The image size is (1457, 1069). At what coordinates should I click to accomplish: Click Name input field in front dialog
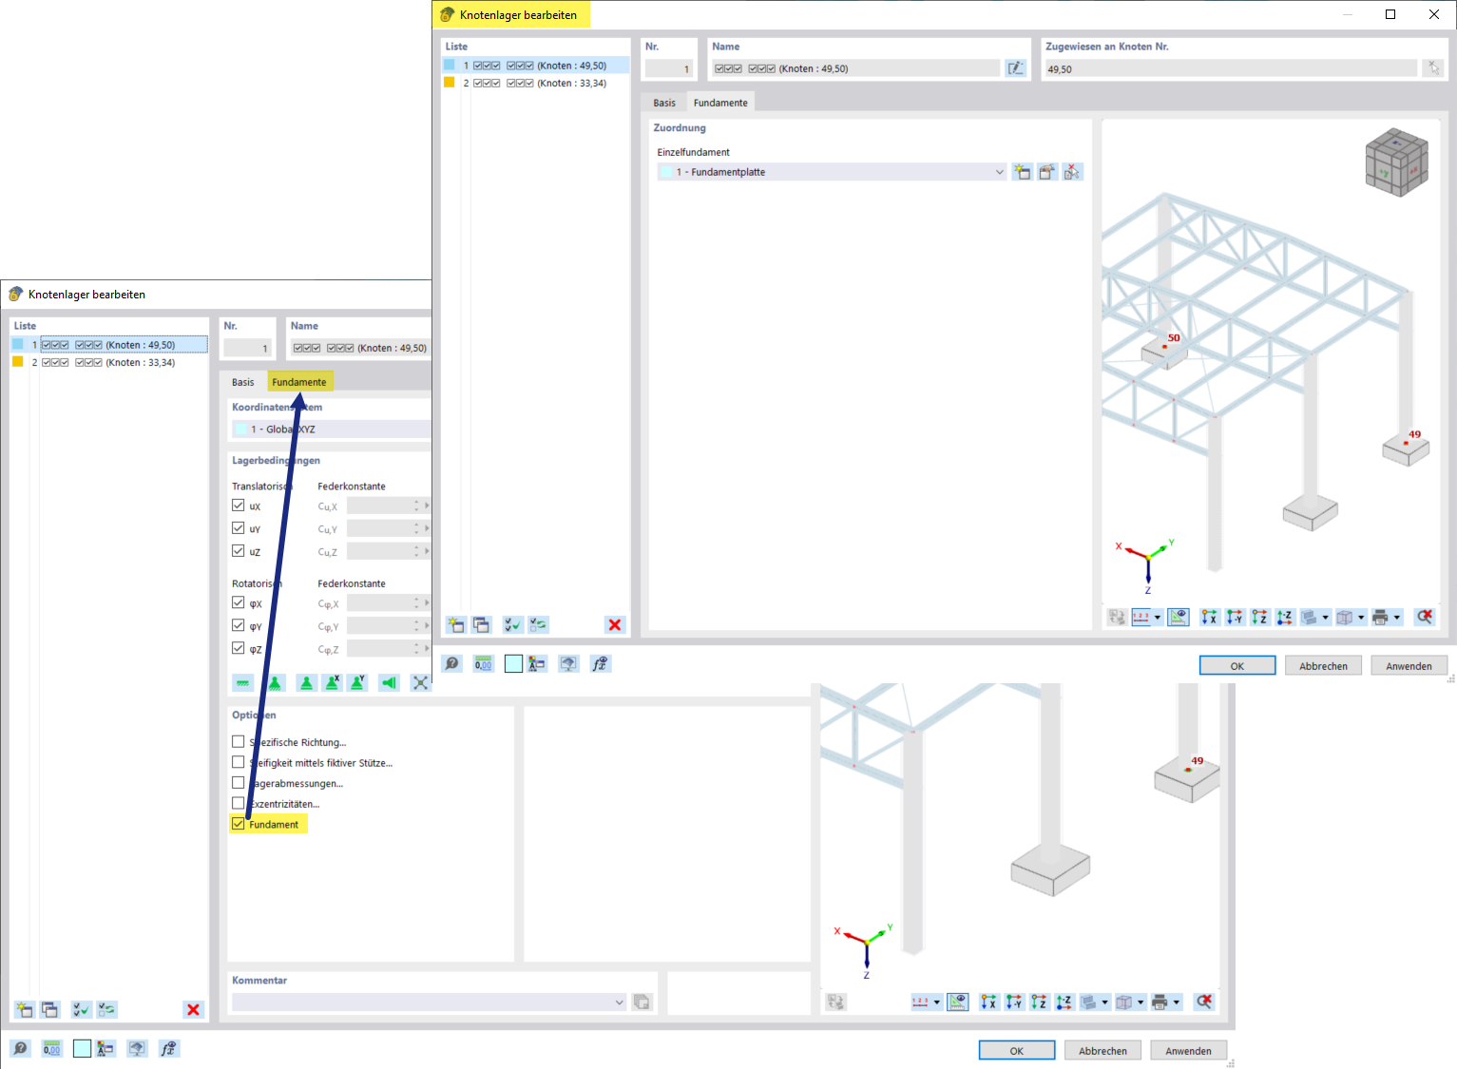point(855,68)
